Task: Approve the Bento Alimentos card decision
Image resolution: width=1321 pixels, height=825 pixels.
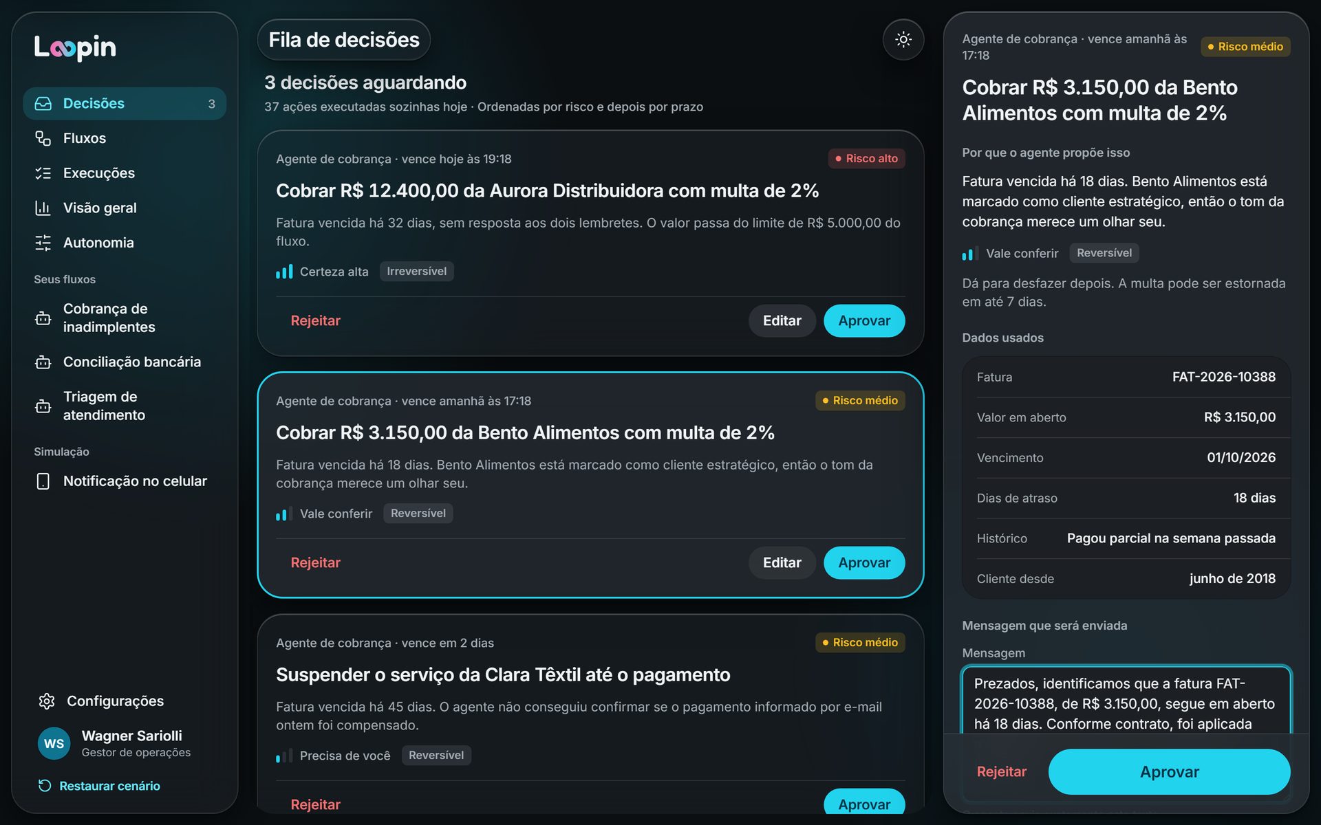Action: click(864, 563)
